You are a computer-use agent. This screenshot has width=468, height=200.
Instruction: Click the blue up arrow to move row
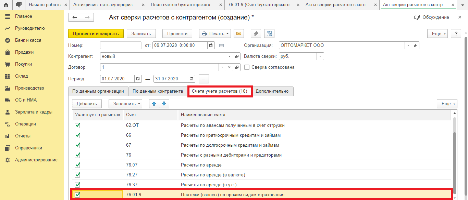[x=154, y=103]
